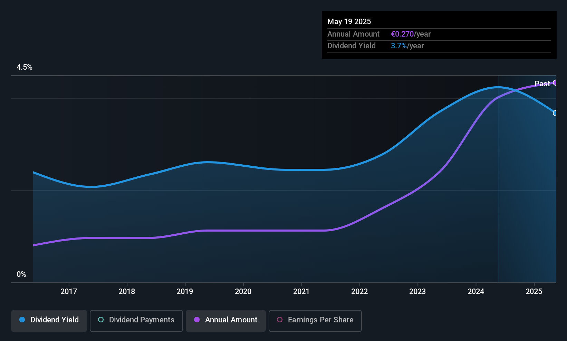Click the purple Annual Amount legend dot
The width and height of the screenshot is (567, 341).
(197, 320)
